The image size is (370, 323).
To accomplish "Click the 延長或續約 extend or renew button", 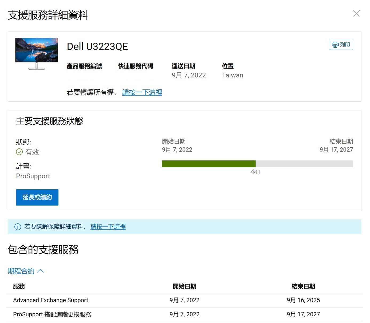I will point(37,197).
